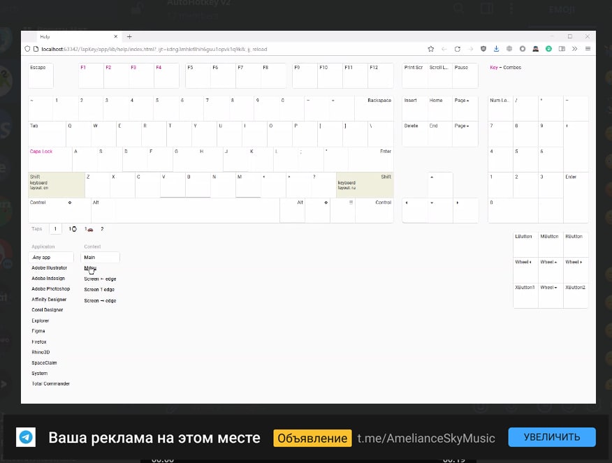Click the Escape key
The width and height of the screenshot is (612, 463).
pyautogui.click(x=41, y=75)
